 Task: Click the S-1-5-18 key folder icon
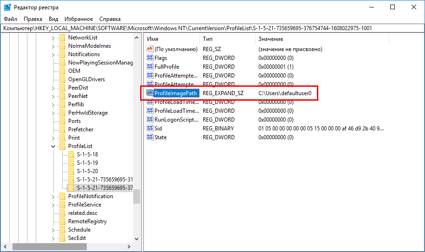(x=71, y=155)
